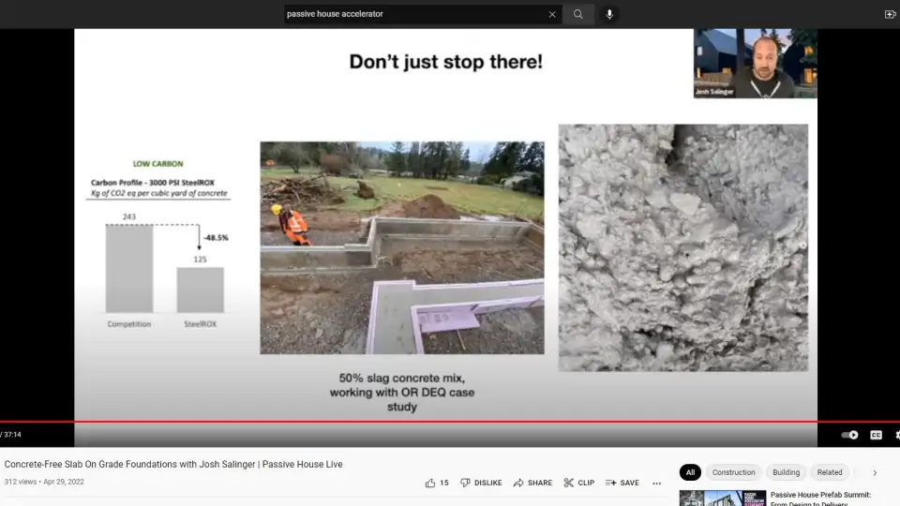
Task: Open the Passive House Prefab Summit video
Action: 820,495
